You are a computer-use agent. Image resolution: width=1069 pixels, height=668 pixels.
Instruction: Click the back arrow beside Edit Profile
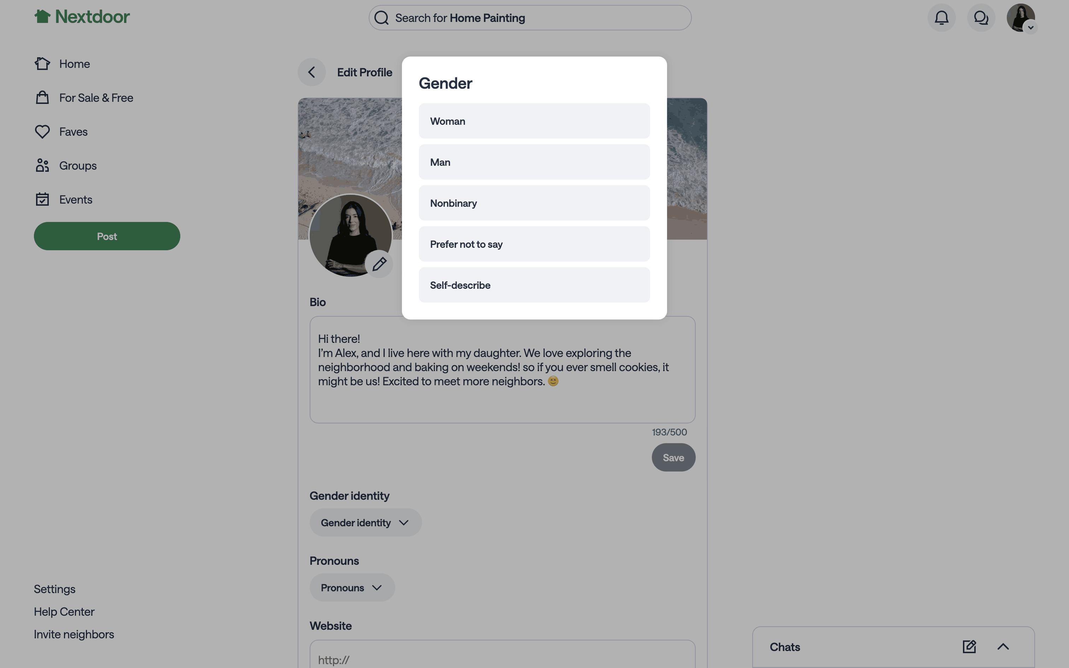311,72
